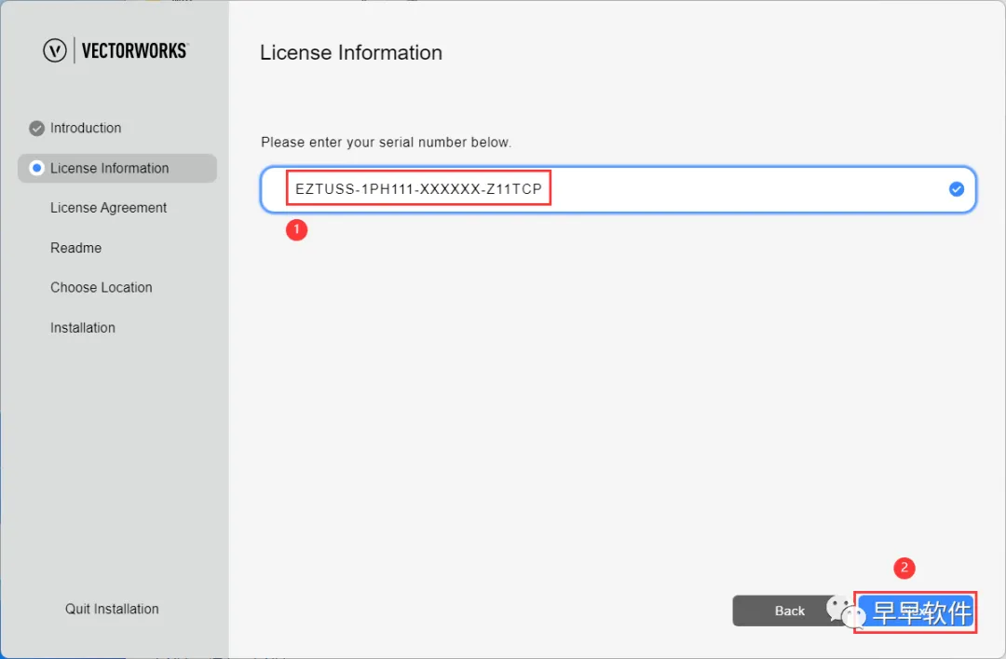Click the Vectorworks logo icon
This screenshot has width=1006, height=659.
tap(55, 50)
